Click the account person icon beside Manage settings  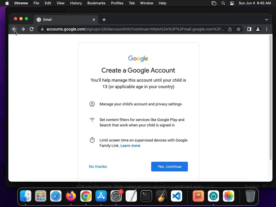click(x=92, y=104)
